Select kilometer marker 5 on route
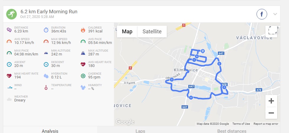Screen dimensions: 289x133 [172, 80]
